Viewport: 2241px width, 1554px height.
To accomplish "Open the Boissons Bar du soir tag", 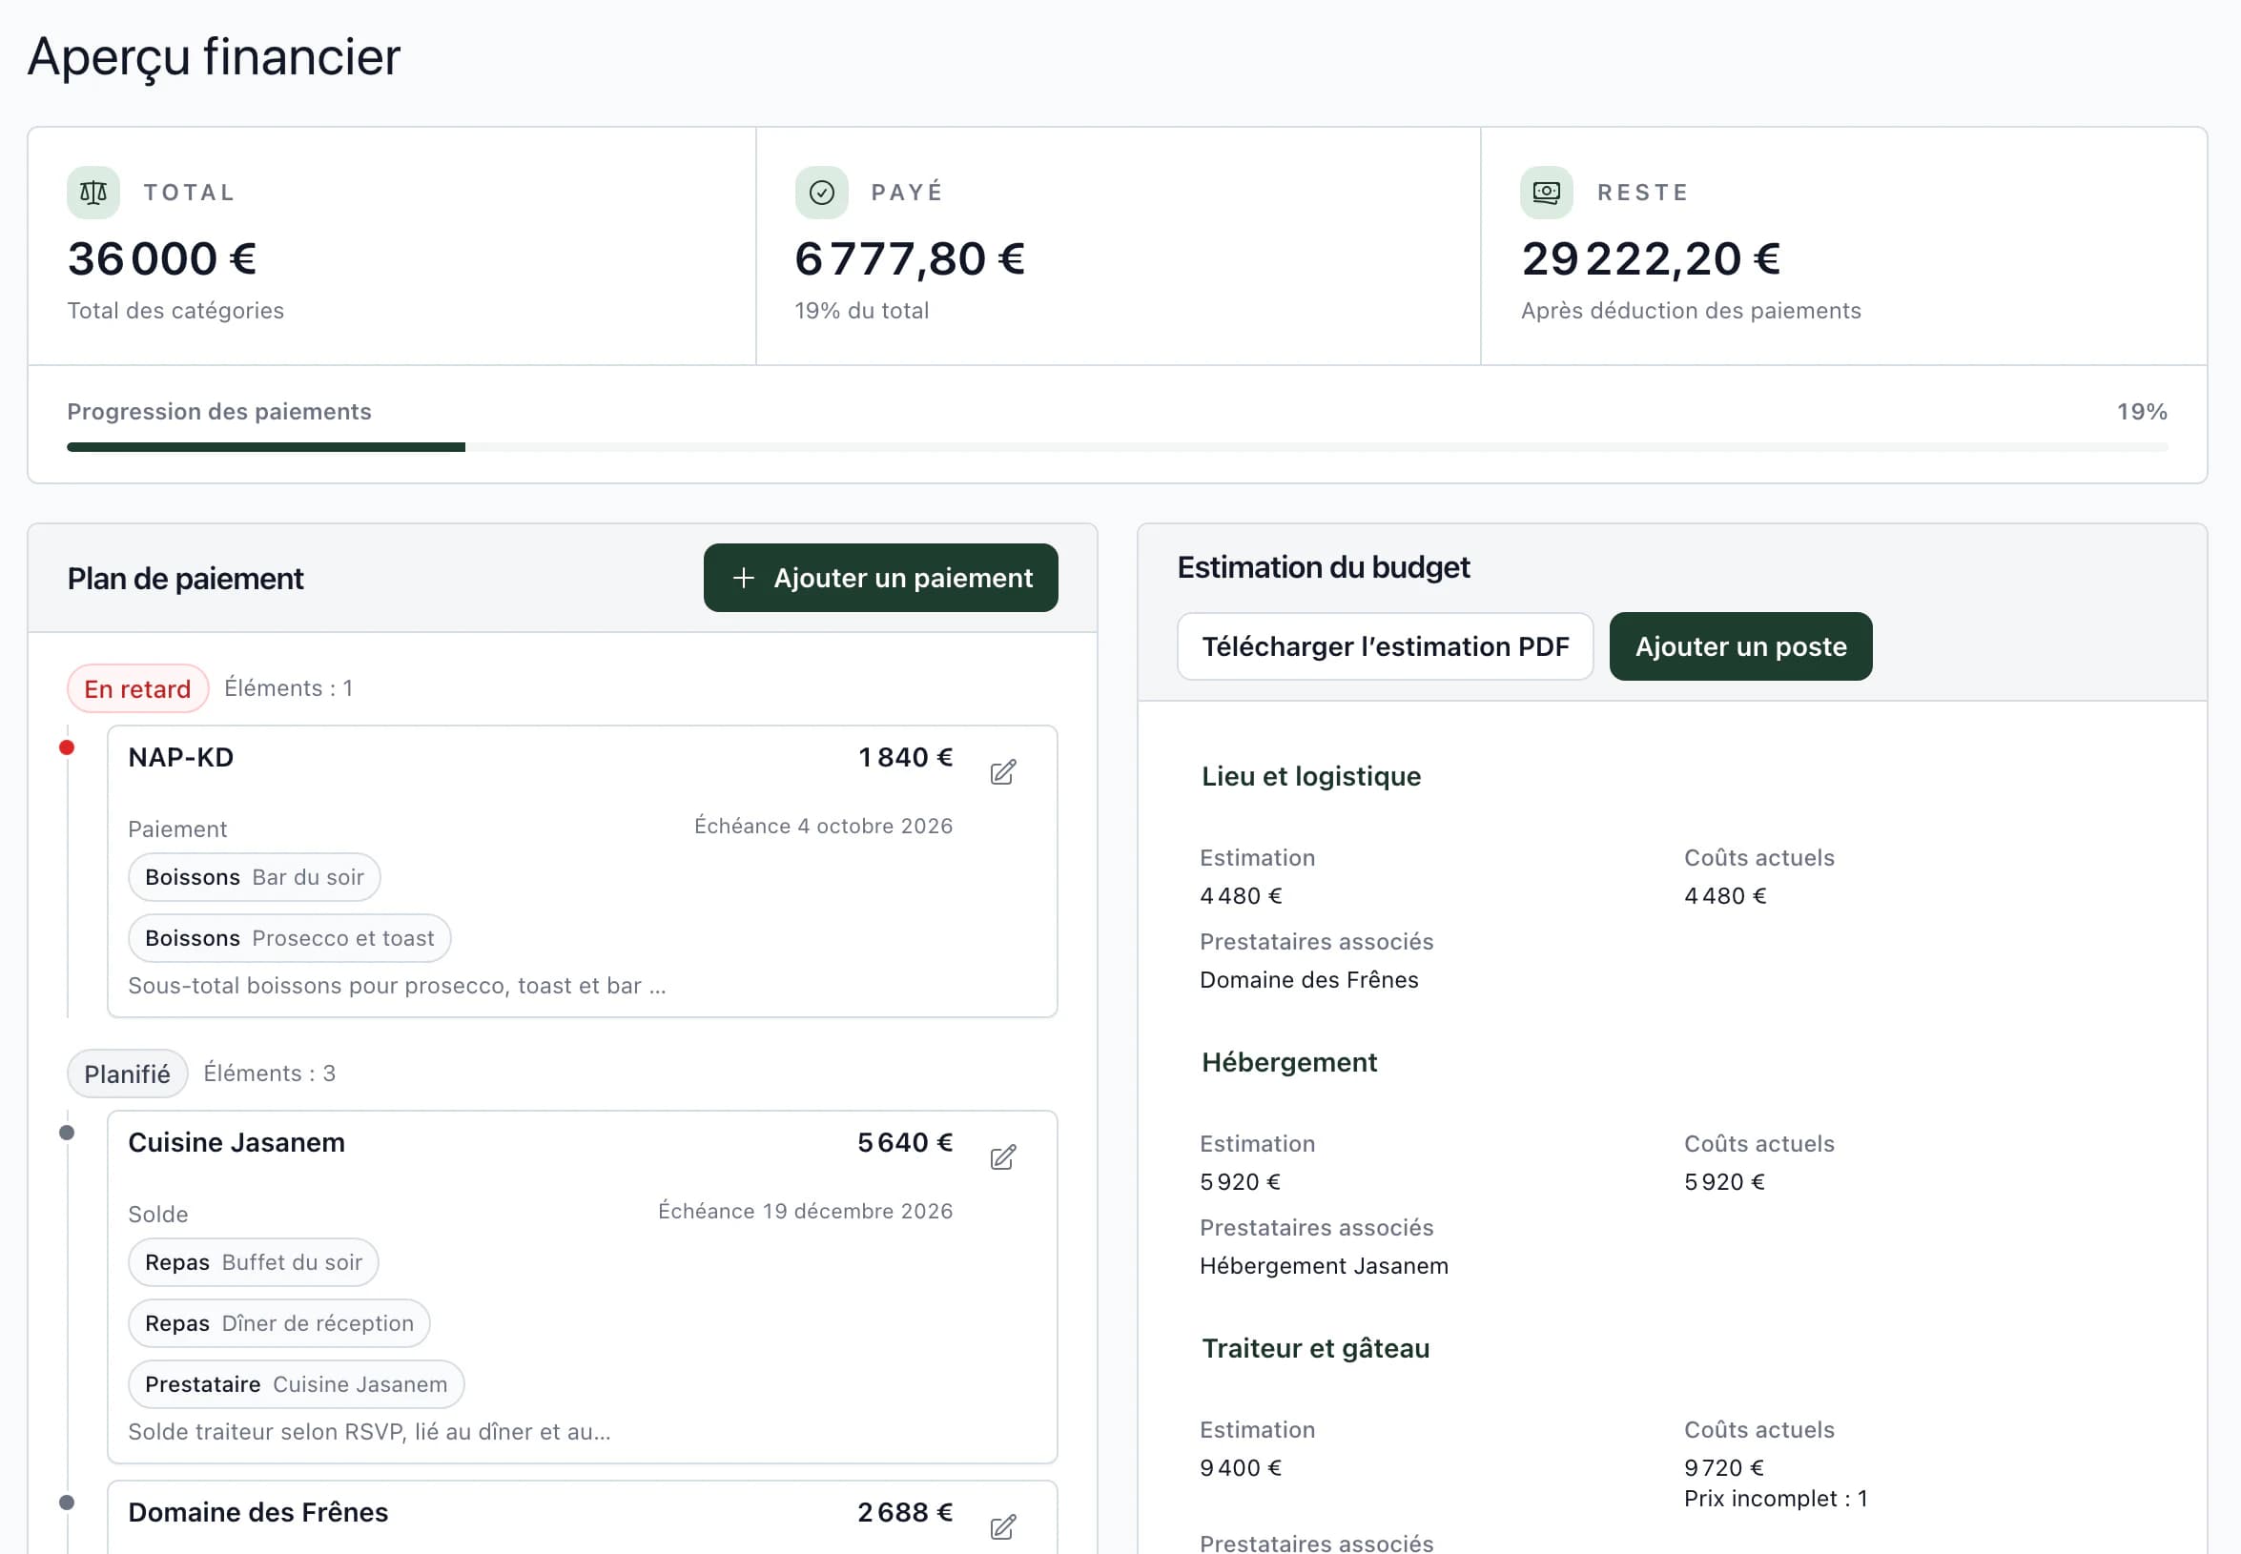I will pos(255,877).
